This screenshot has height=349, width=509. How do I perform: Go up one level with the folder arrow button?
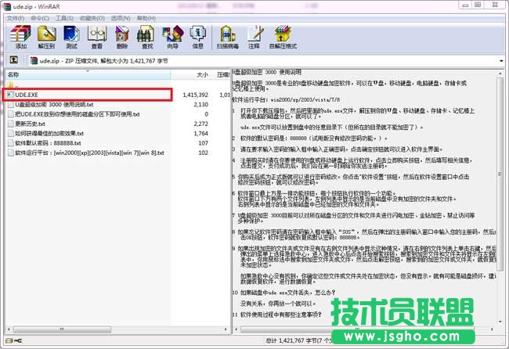click(13, 59)
